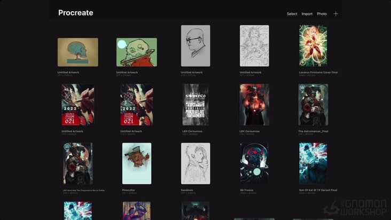Viewport: 391px width, 220px height.
Task: Open the LBX Aura and Baron Dekka thumbnail
Action: click(x=78, y=163)
